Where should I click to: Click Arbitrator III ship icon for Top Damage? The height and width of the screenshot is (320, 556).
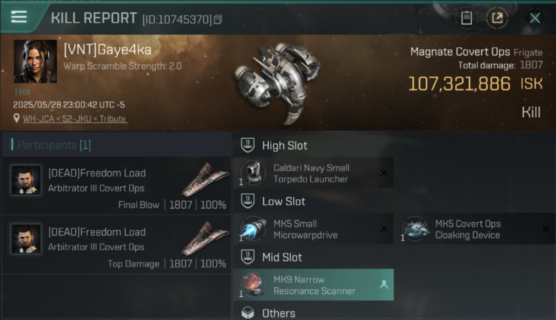(x=205, y=238)
